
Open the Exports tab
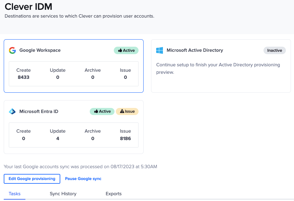(x=113, y=194)
